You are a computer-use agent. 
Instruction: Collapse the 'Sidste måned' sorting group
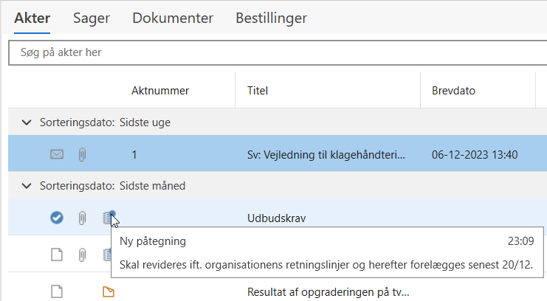tap(27, 186)
